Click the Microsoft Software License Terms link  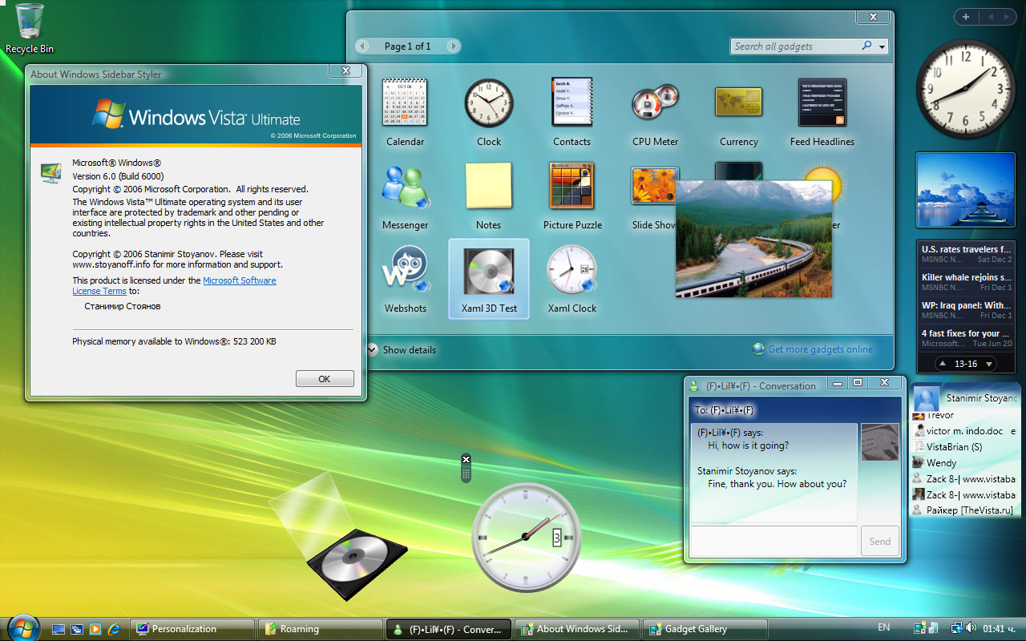pyautogui.click(x=239, y=281)
